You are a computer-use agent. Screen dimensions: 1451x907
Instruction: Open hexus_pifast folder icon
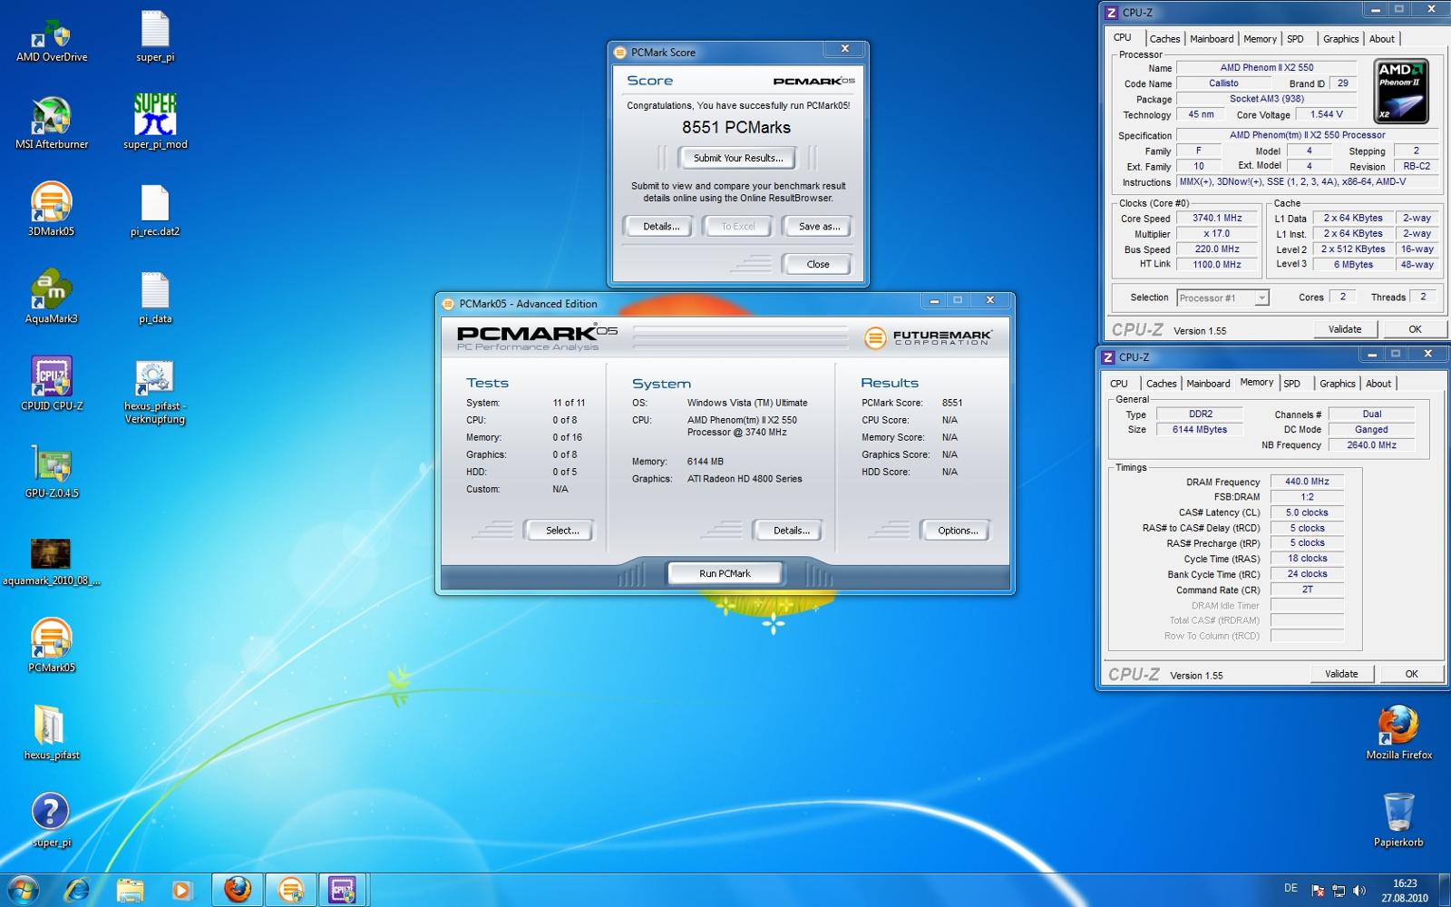(x=52, y=733)
